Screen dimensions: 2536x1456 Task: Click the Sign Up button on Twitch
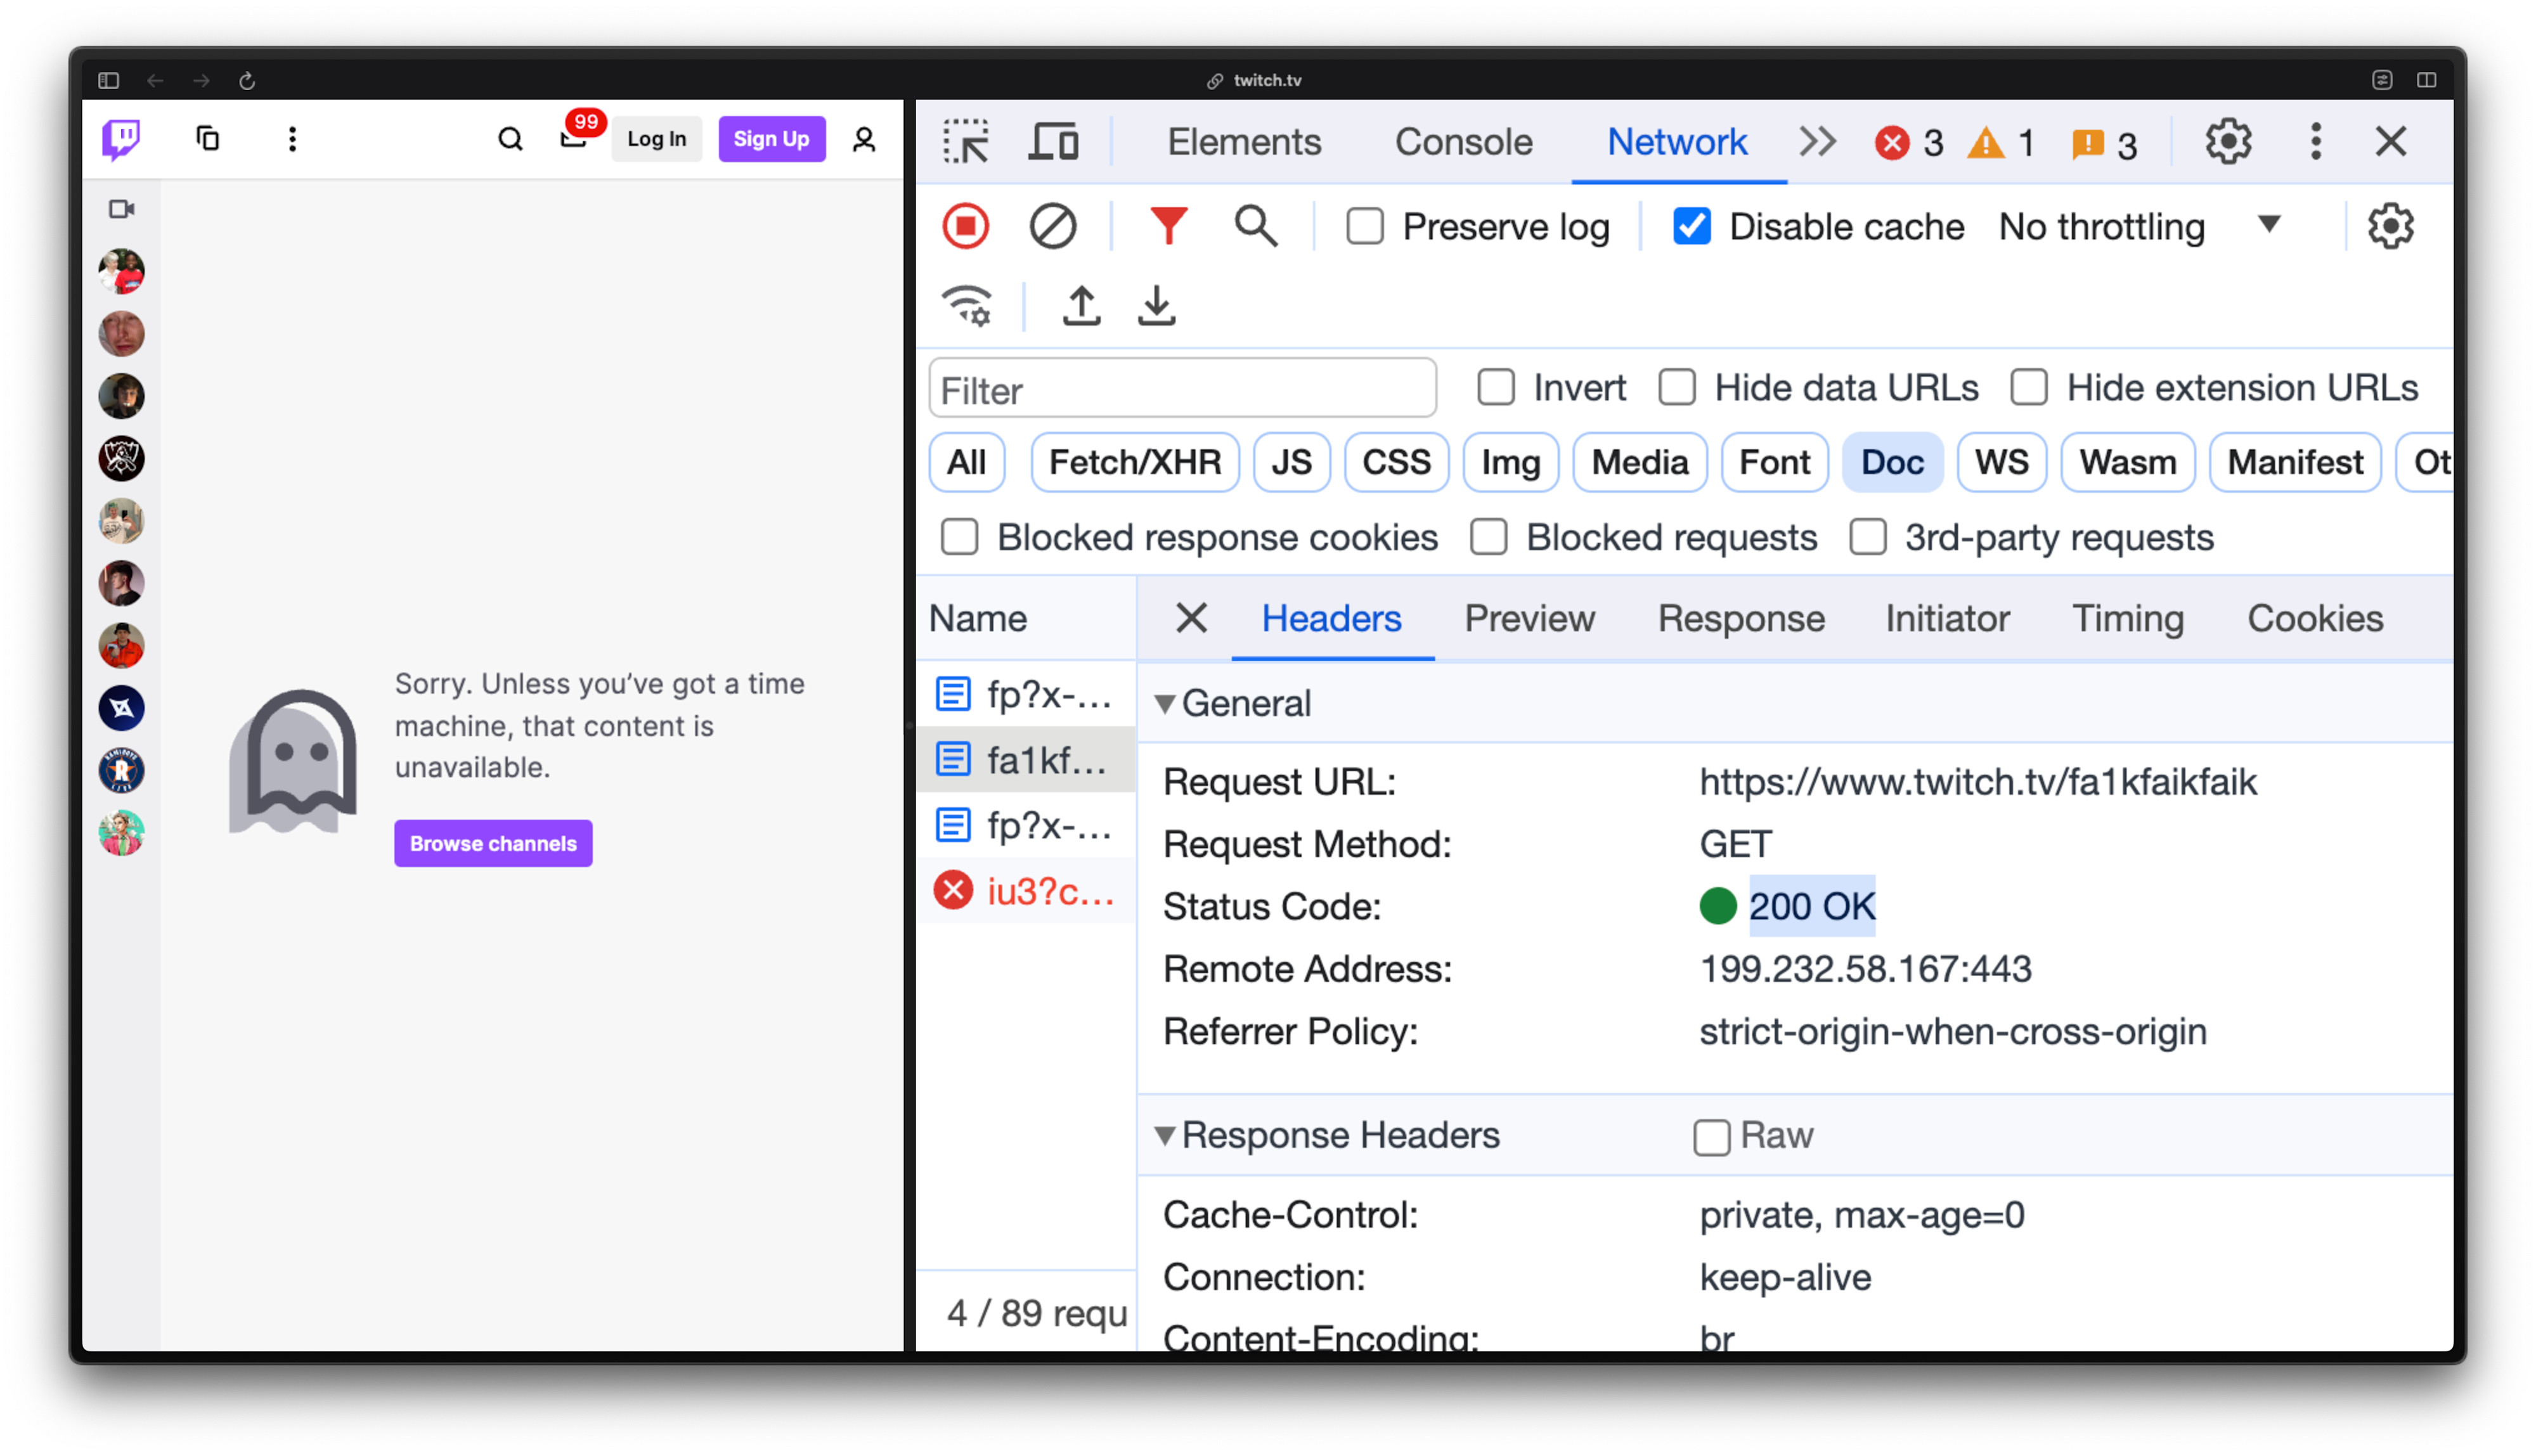coord(771,139)
